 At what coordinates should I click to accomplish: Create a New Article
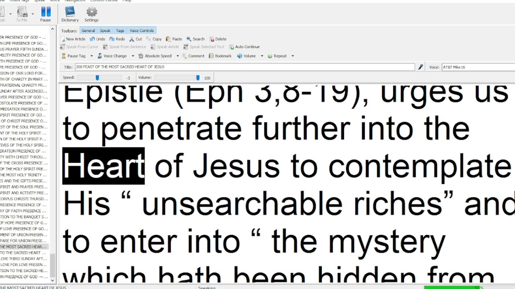73,39
